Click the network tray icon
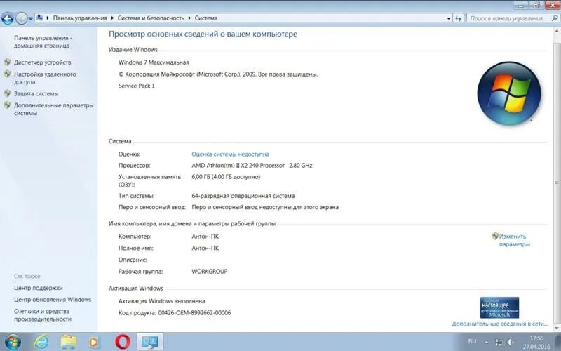The height and width of the screenshot is (351, 561). (499, 343)
